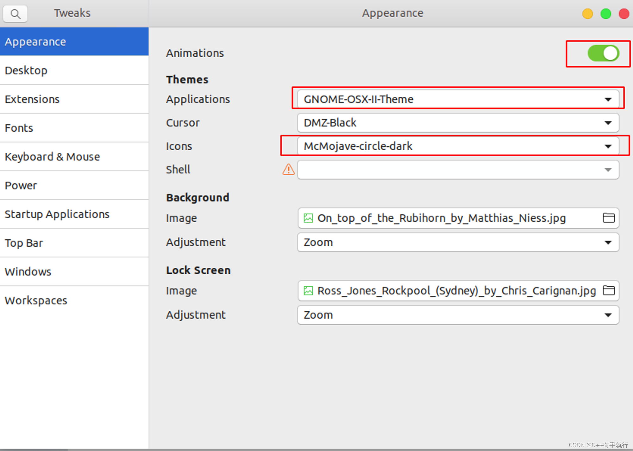Click the Rockpool image file thumbnail icon
The image size is (633, 451).
[x=308, y=291]
